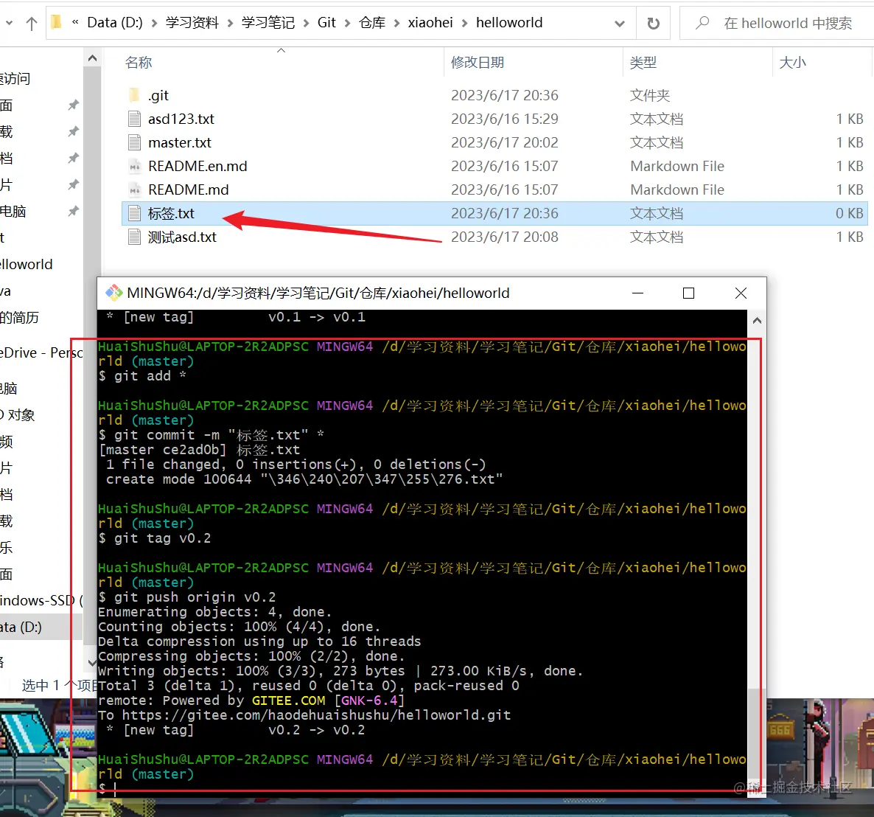Open the recent locations dropdown arrow

pyautogui.click(x=9, y=23)
